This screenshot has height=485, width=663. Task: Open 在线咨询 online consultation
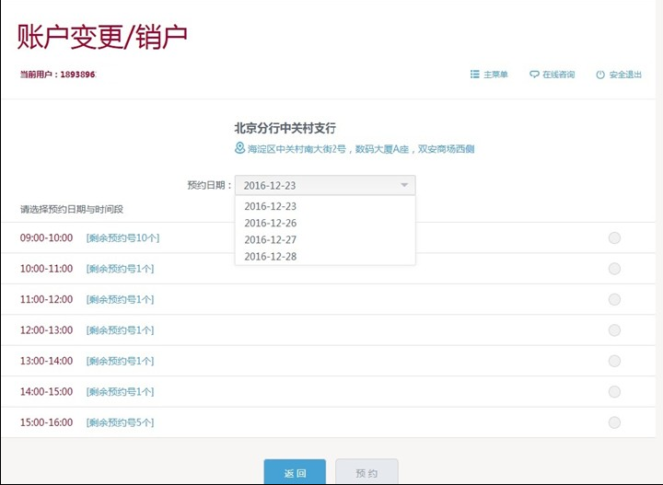tap(558, 75)
